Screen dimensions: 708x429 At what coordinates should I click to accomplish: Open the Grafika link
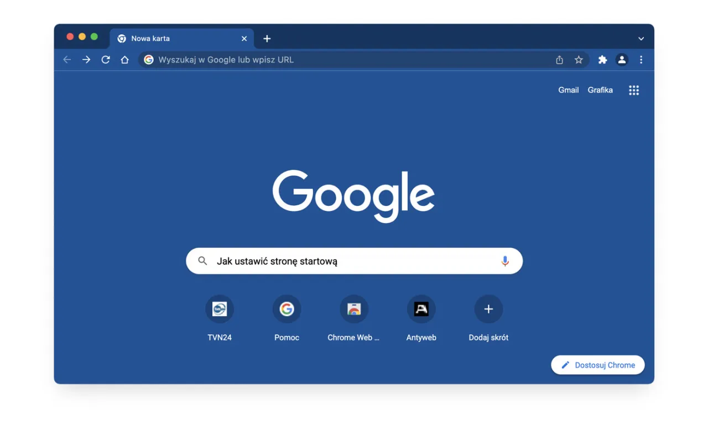pyautogui.click(x=600, y=90)
